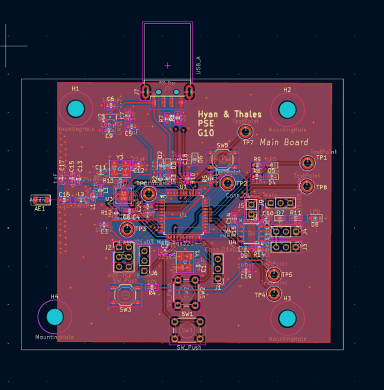
Task: Select LED D4
Action: pyautogui.click(x=271, y=176)
